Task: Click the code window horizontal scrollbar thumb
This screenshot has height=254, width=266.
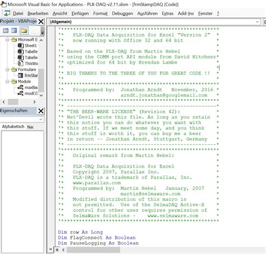Action: (x=94, y=250)
